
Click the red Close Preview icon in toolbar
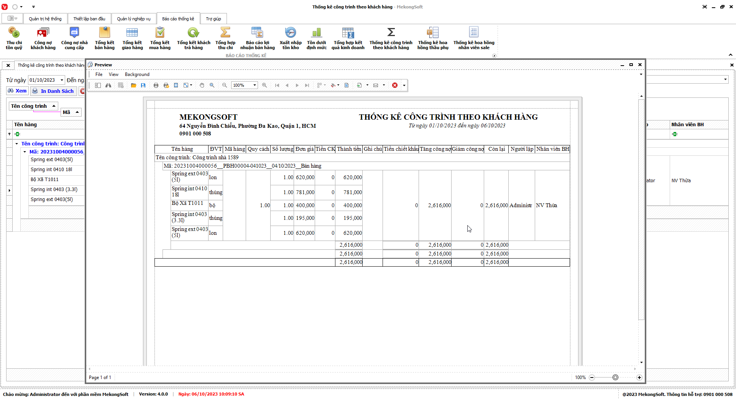click(x=395, y=85)
